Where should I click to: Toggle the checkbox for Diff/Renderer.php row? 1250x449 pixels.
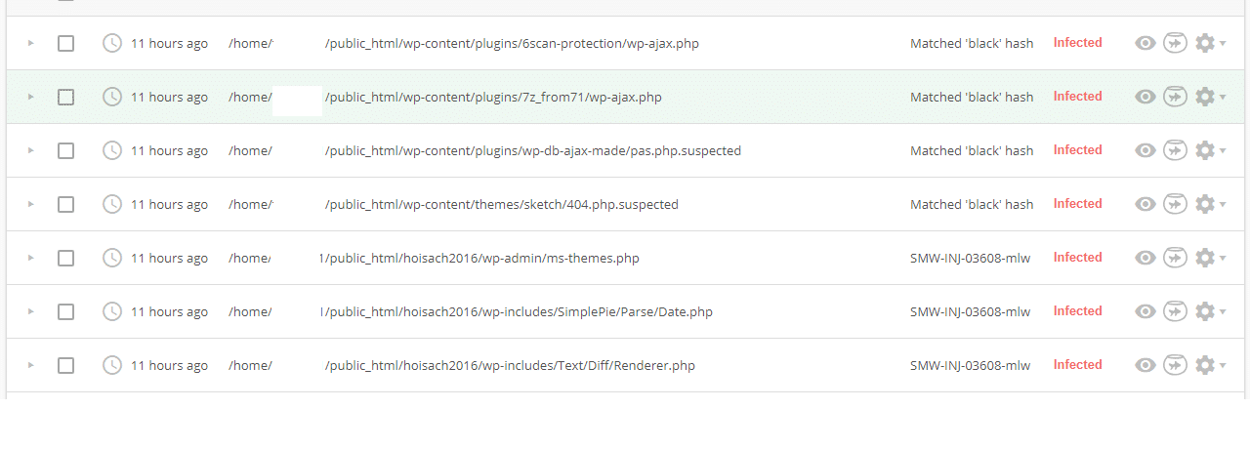click(x=65, y=365)
